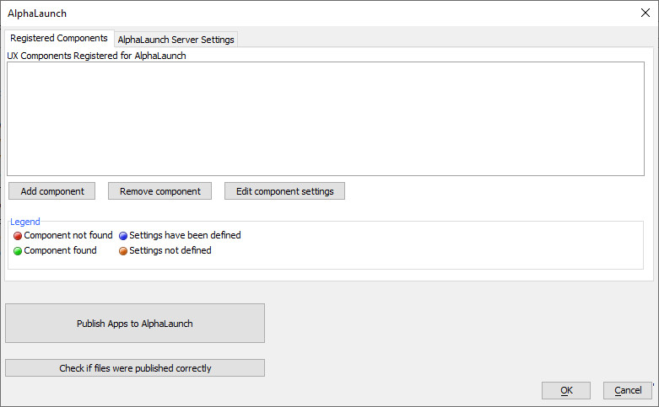Click the orange Settings not defined icon
This screenshot has height=407, width=659.
click(123, 251)
